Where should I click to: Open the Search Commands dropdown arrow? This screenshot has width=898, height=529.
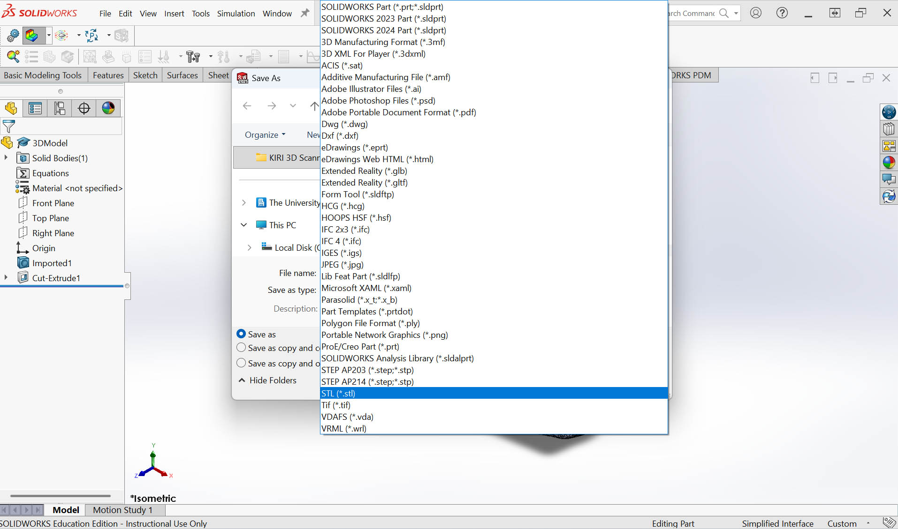click(x=736, y=13)
